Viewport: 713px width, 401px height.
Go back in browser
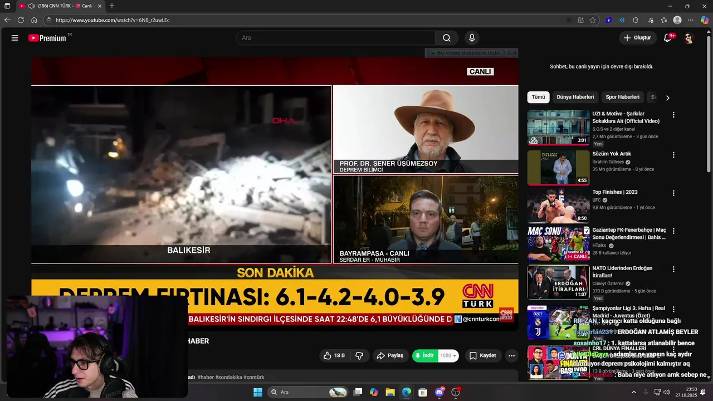click(x=7, y=20)
